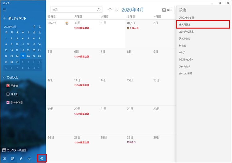The height and width of the screenshot is (163, 232).
Task: Select the 12日 Sunday cell
Action: coord(59,91)
